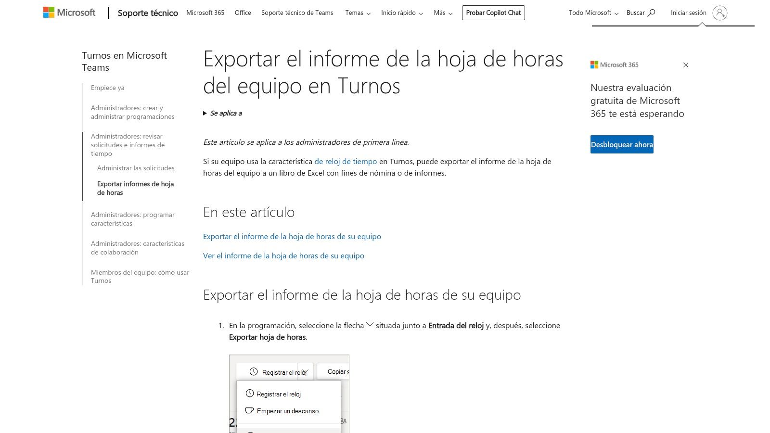This screenshot has height=433, width=770.
Task: Open the Microsoft 365 menu item
Action: click(205, 13)
